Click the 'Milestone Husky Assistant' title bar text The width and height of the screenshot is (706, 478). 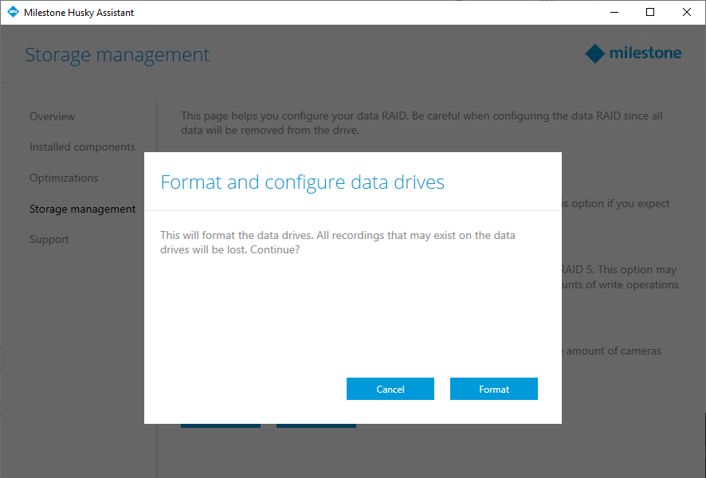coord(79,13)
